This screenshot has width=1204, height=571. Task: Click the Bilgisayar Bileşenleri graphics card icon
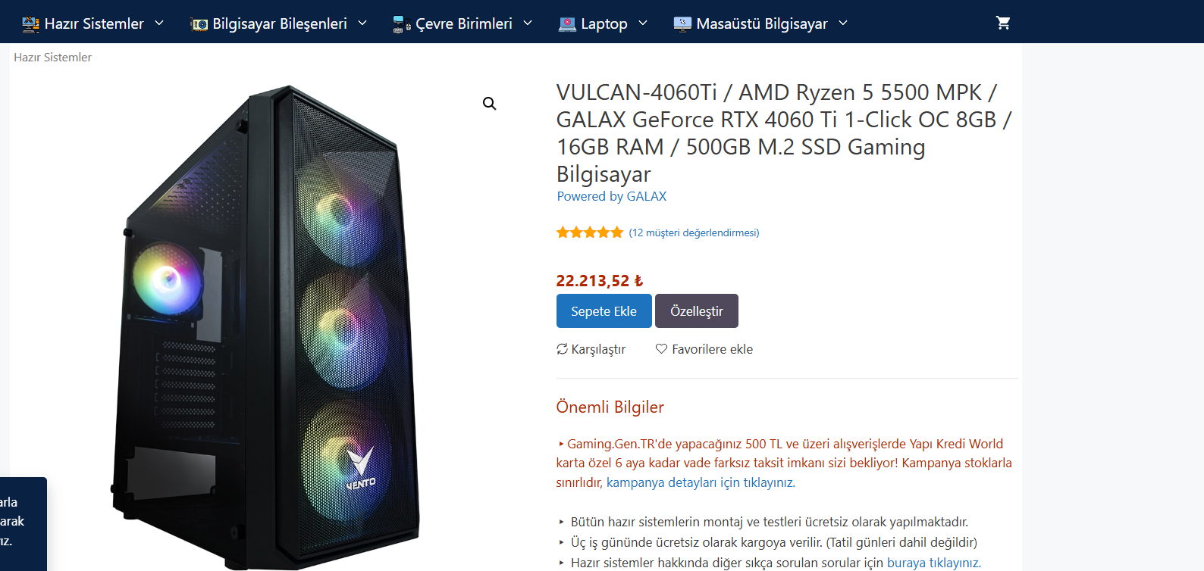(x=199, y=24)
